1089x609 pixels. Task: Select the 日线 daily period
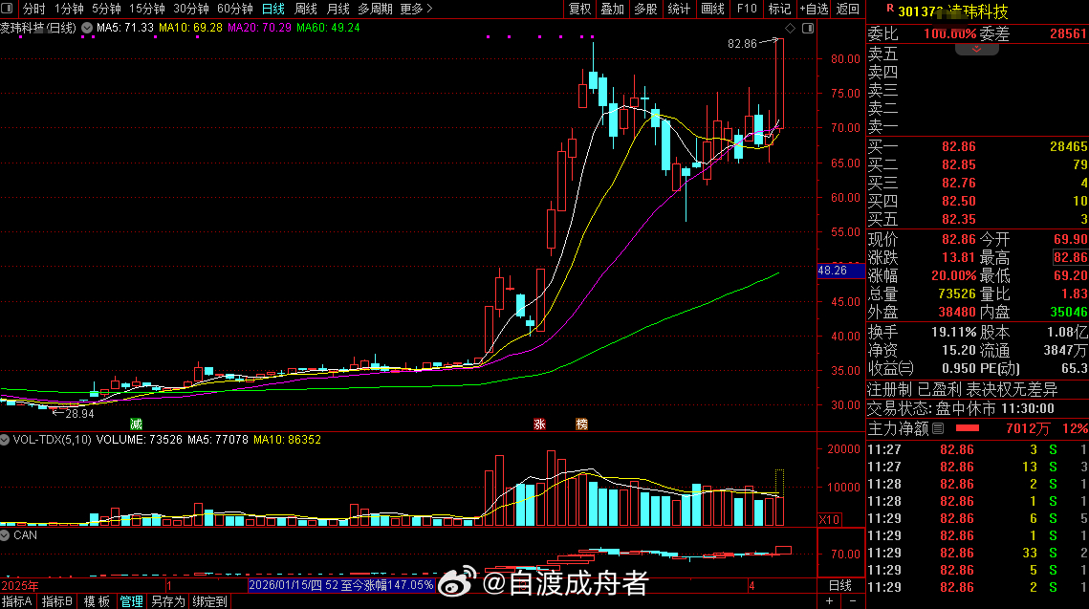[x=272, y=9]
